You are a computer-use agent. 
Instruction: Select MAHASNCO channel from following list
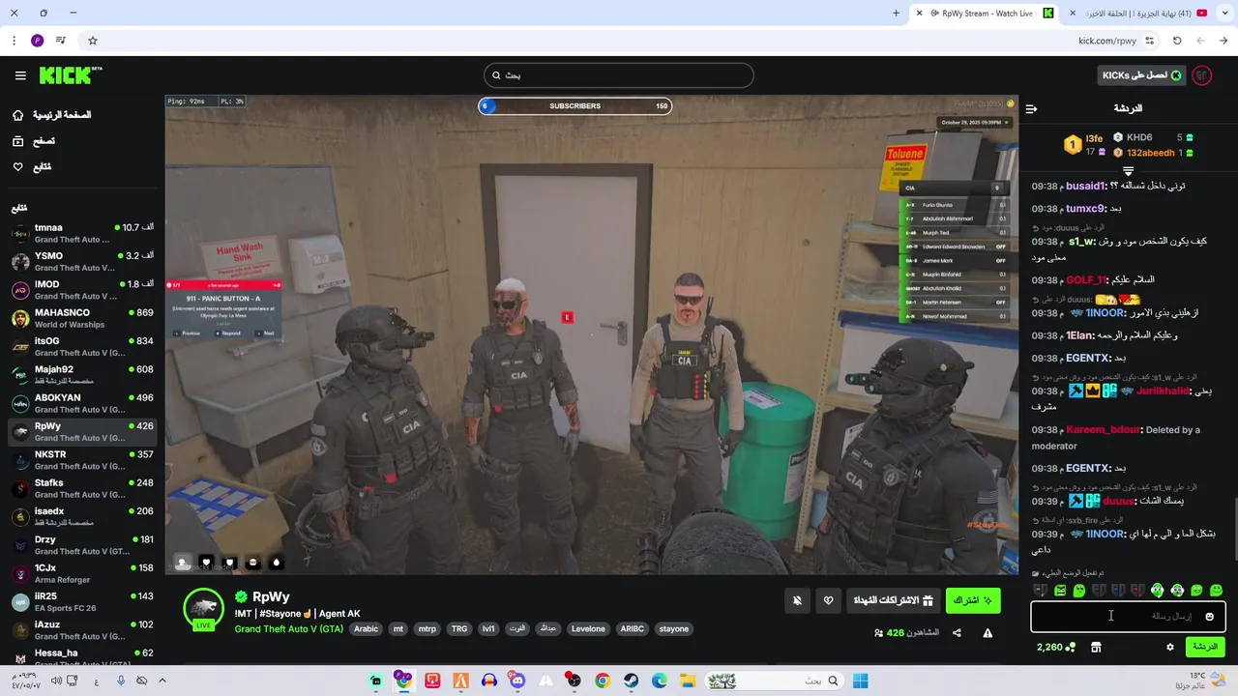pyautogui.click(x=82, y=318)
